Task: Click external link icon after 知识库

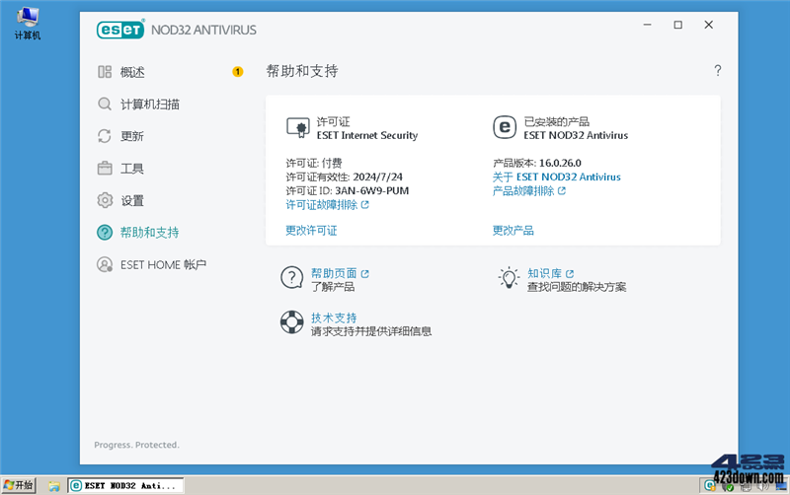Action: [x=570, y=274]
